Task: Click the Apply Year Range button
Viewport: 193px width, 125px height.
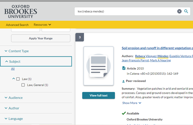Action: [x=40, y=38]
